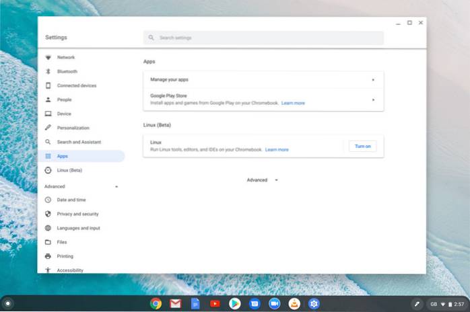Turn on Linux with the button
The height and width of the screenshot is (312, 470).
(362, 146)
